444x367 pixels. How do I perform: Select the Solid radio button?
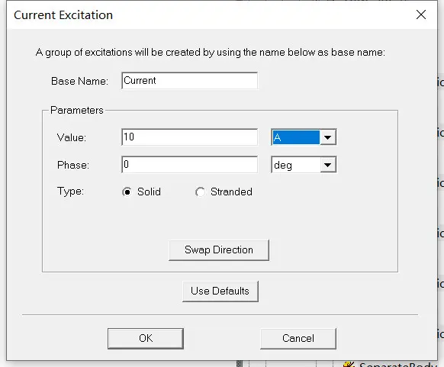tap(127, 192)
